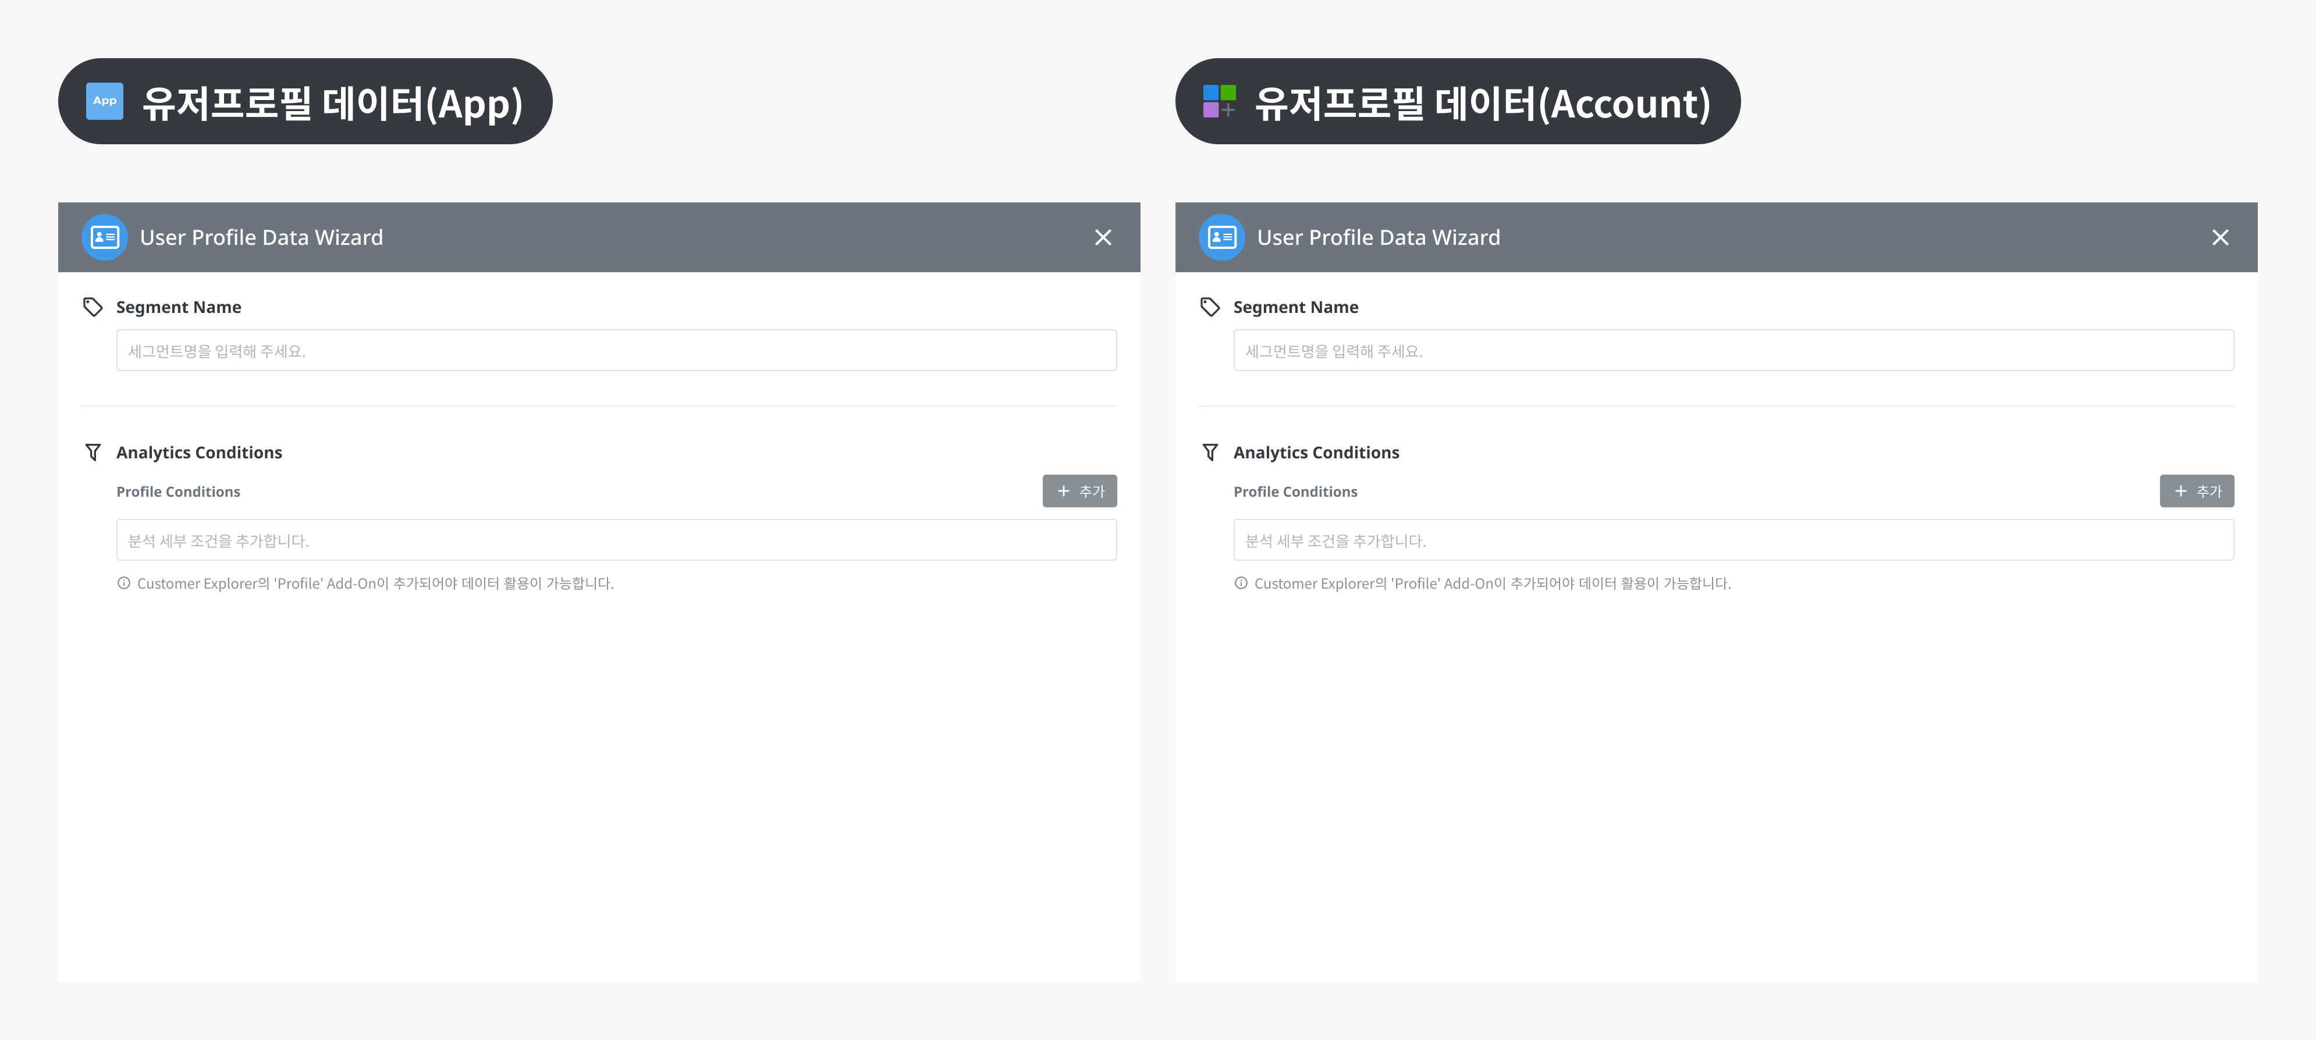Click 'Analytics Conditions' heading in App panel

tap(198, 452)
